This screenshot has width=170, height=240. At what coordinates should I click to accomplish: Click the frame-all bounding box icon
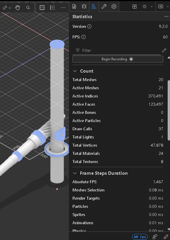tap(42, 8)
